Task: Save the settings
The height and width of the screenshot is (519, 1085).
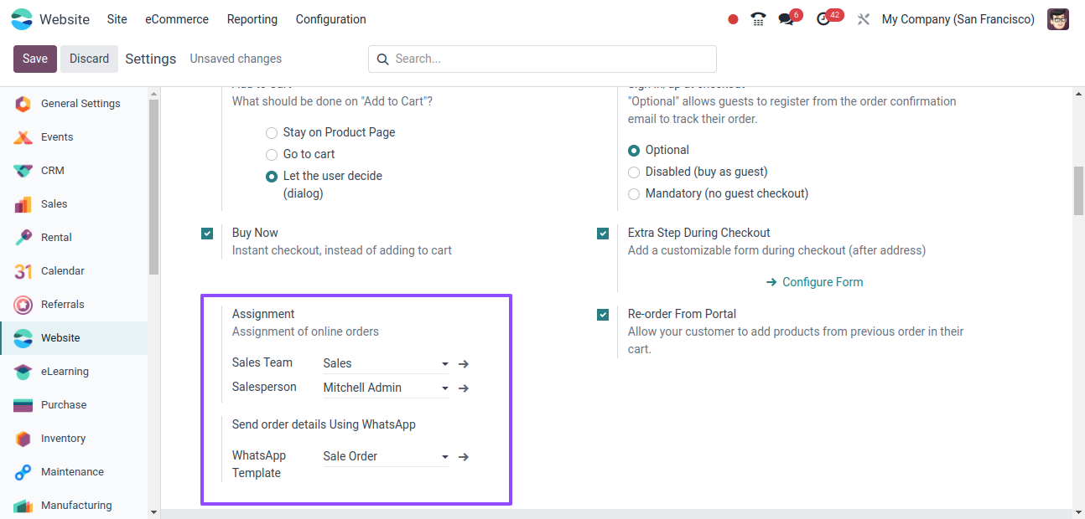Action: pyautogui.click(x=35, y=59)
